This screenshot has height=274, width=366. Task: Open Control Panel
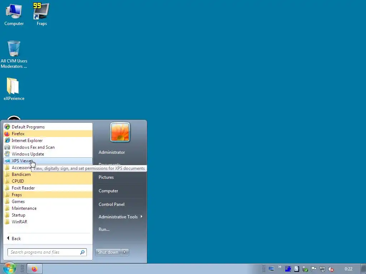[x=112, y=204]
